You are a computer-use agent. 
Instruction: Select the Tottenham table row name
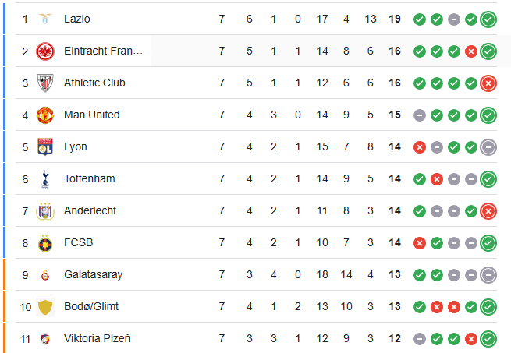[89, 179]
